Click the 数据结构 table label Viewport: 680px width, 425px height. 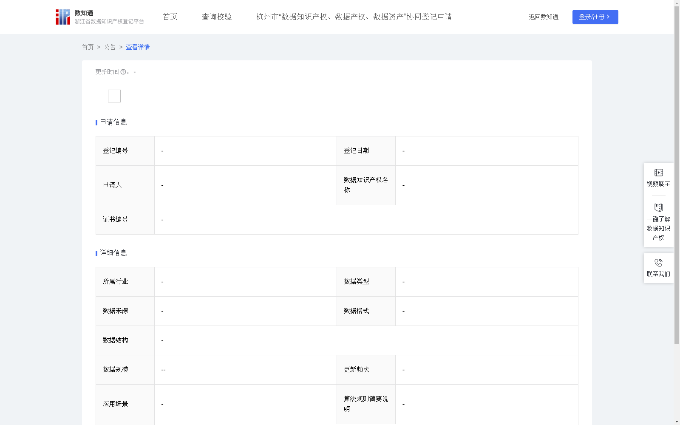pyautogui.click(x=115, y=340)
